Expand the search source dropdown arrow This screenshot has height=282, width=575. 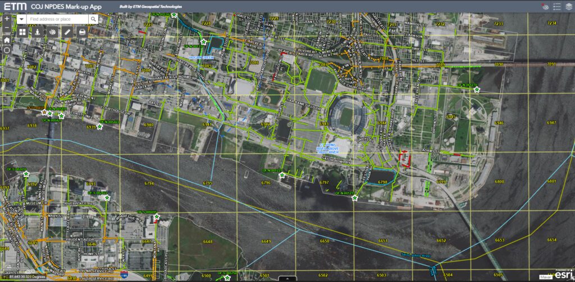pyautogui.click(x=21, y=19)
